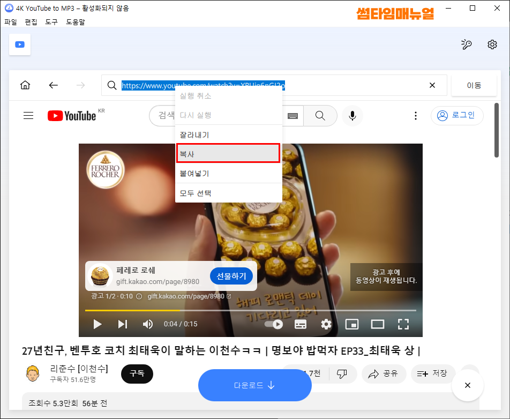Click the 구독 subscribe button
The height and width of the screenshot is (419, 510).
137,374
